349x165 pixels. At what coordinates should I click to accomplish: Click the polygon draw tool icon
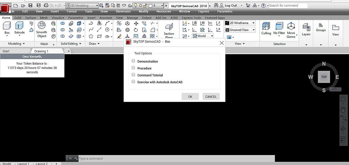click(91, 36)
